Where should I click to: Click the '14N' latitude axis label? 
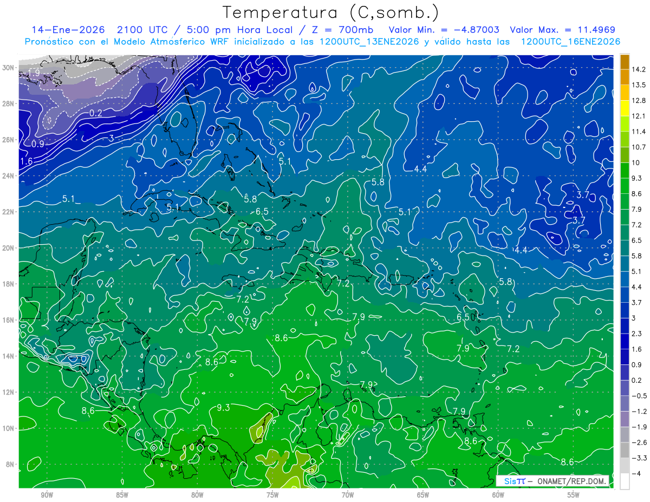click(x=9, y=356)
